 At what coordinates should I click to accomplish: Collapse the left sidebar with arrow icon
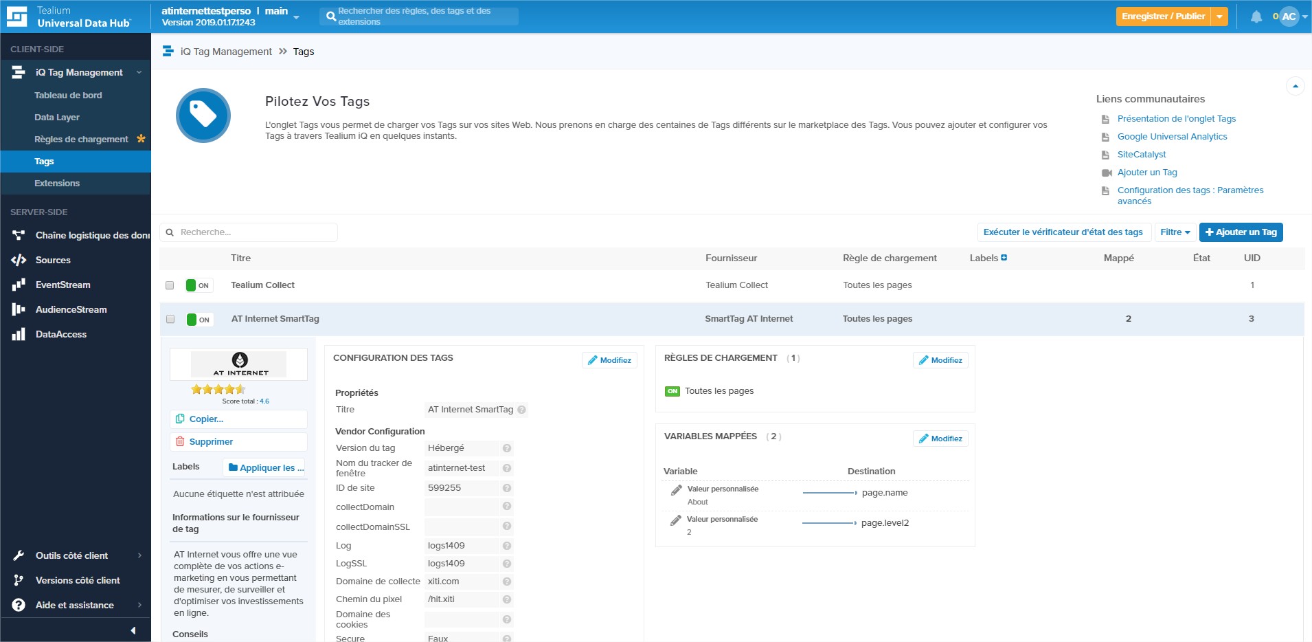pos(133,630)
